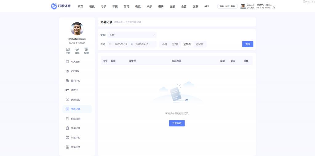Select the 近7日 date range option

click(175, 44)
